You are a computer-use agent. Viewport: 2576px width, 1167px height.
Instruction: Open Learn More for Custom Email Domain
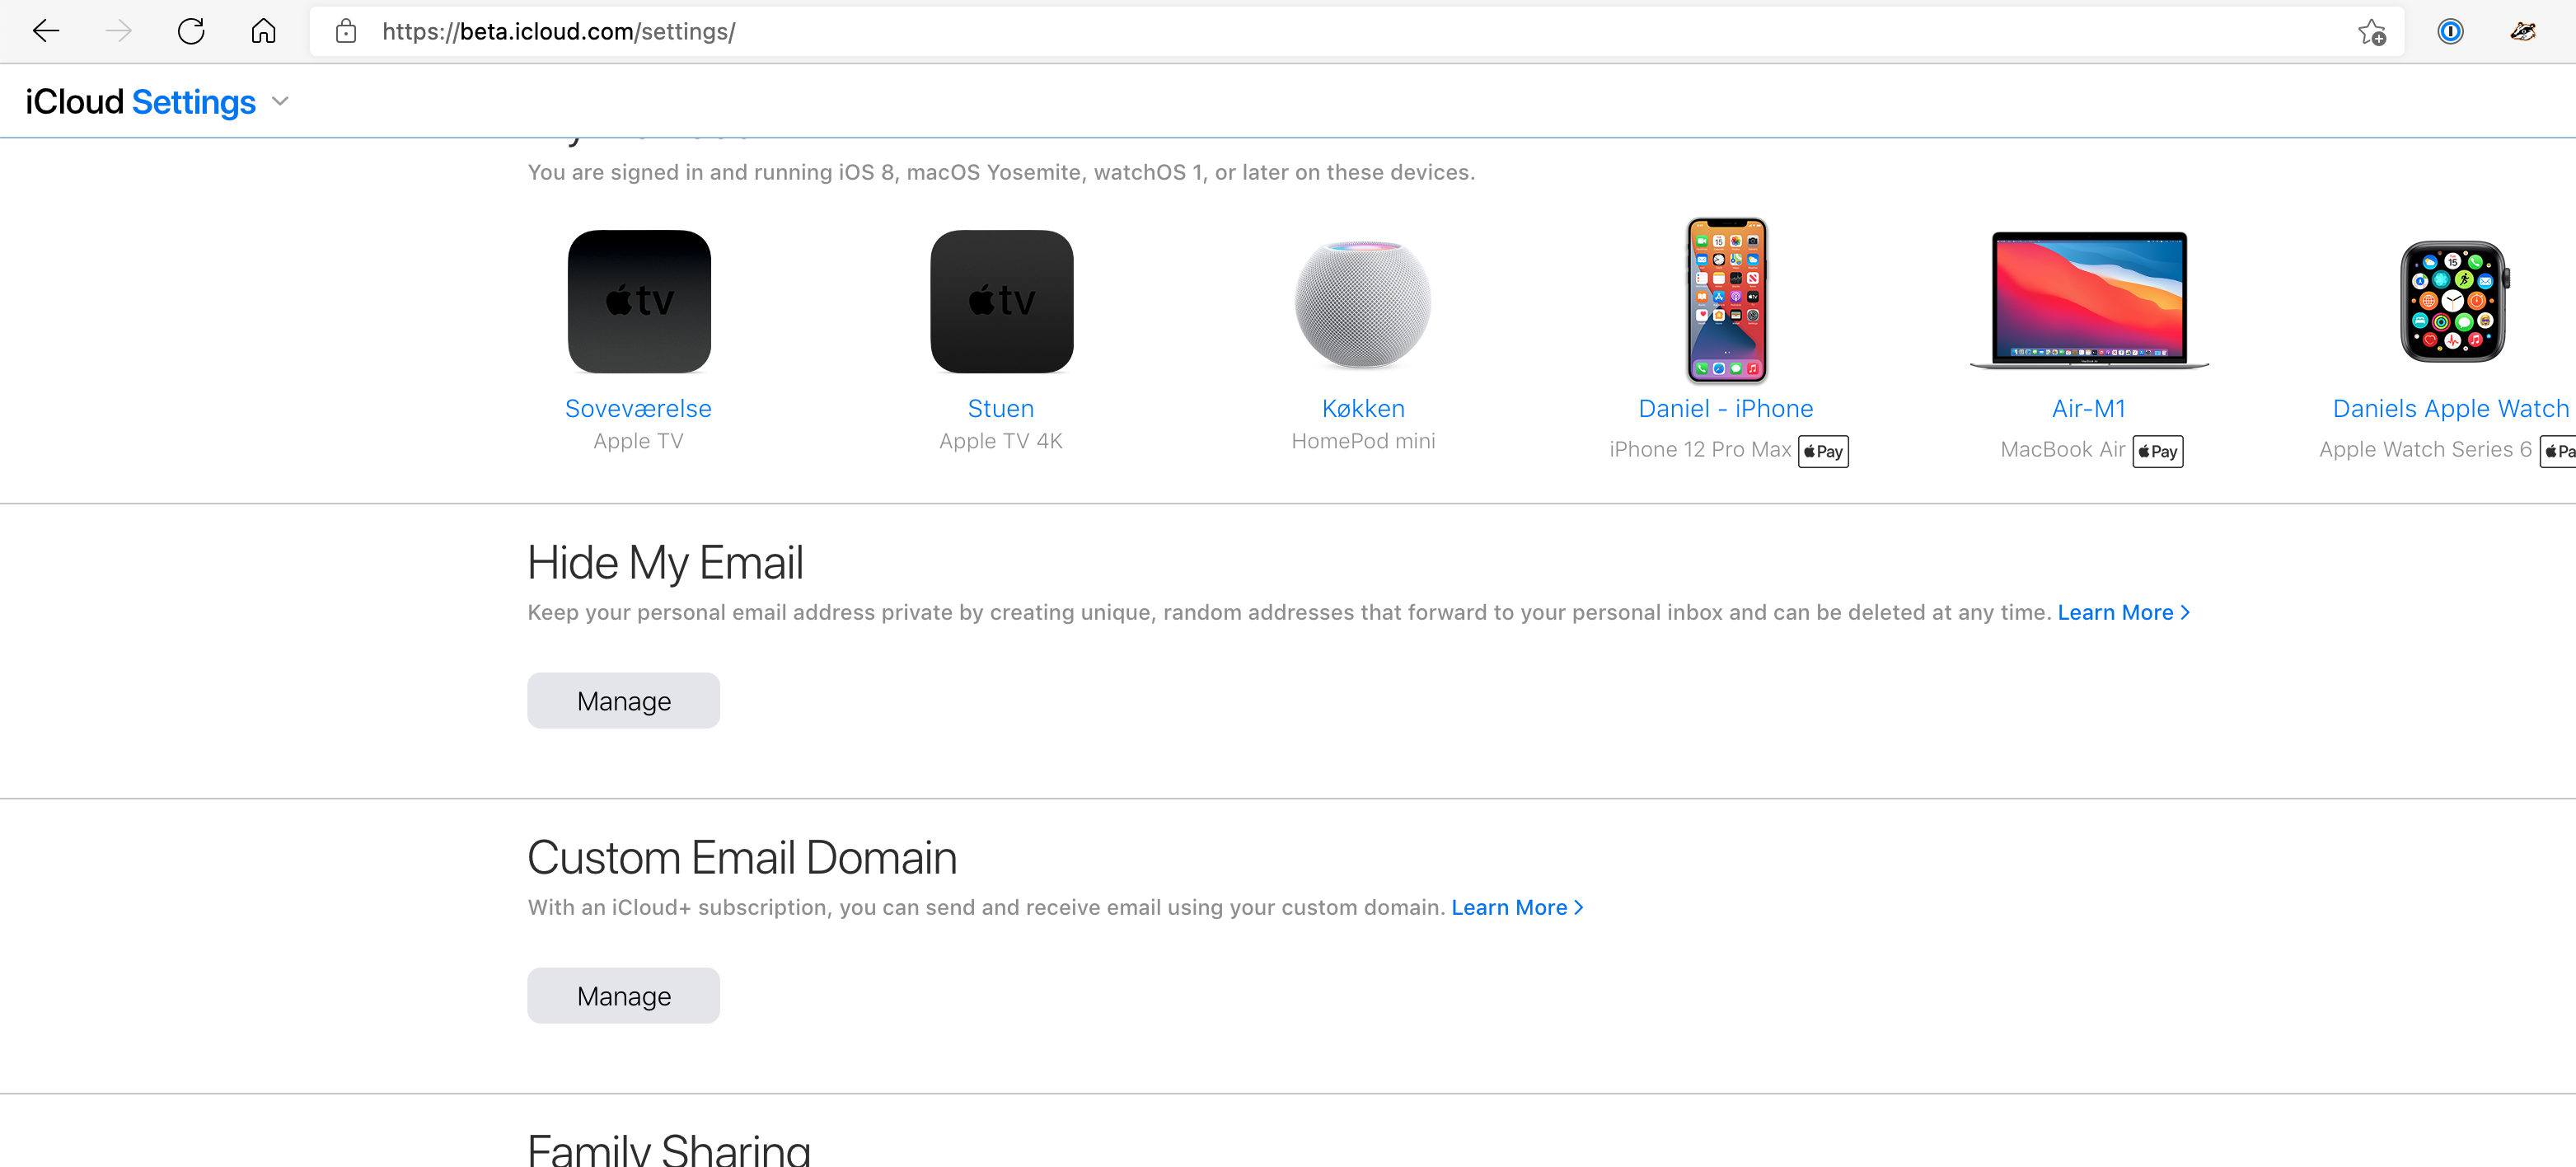pos(1517,907)
